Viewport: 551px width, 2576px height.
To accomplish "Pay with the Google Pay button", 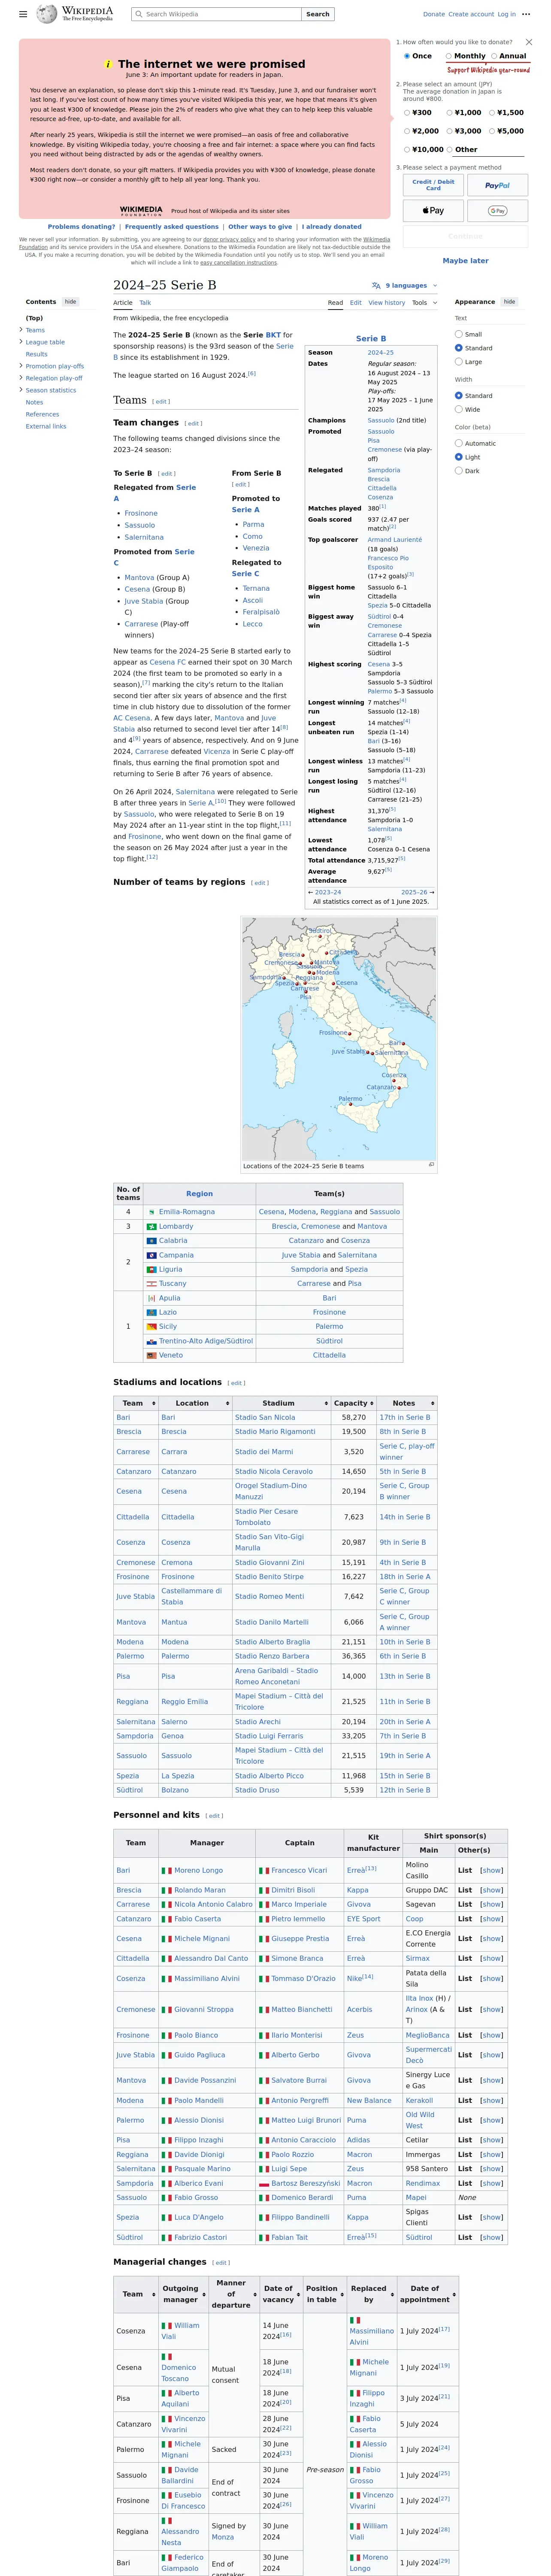I will 497,211.
